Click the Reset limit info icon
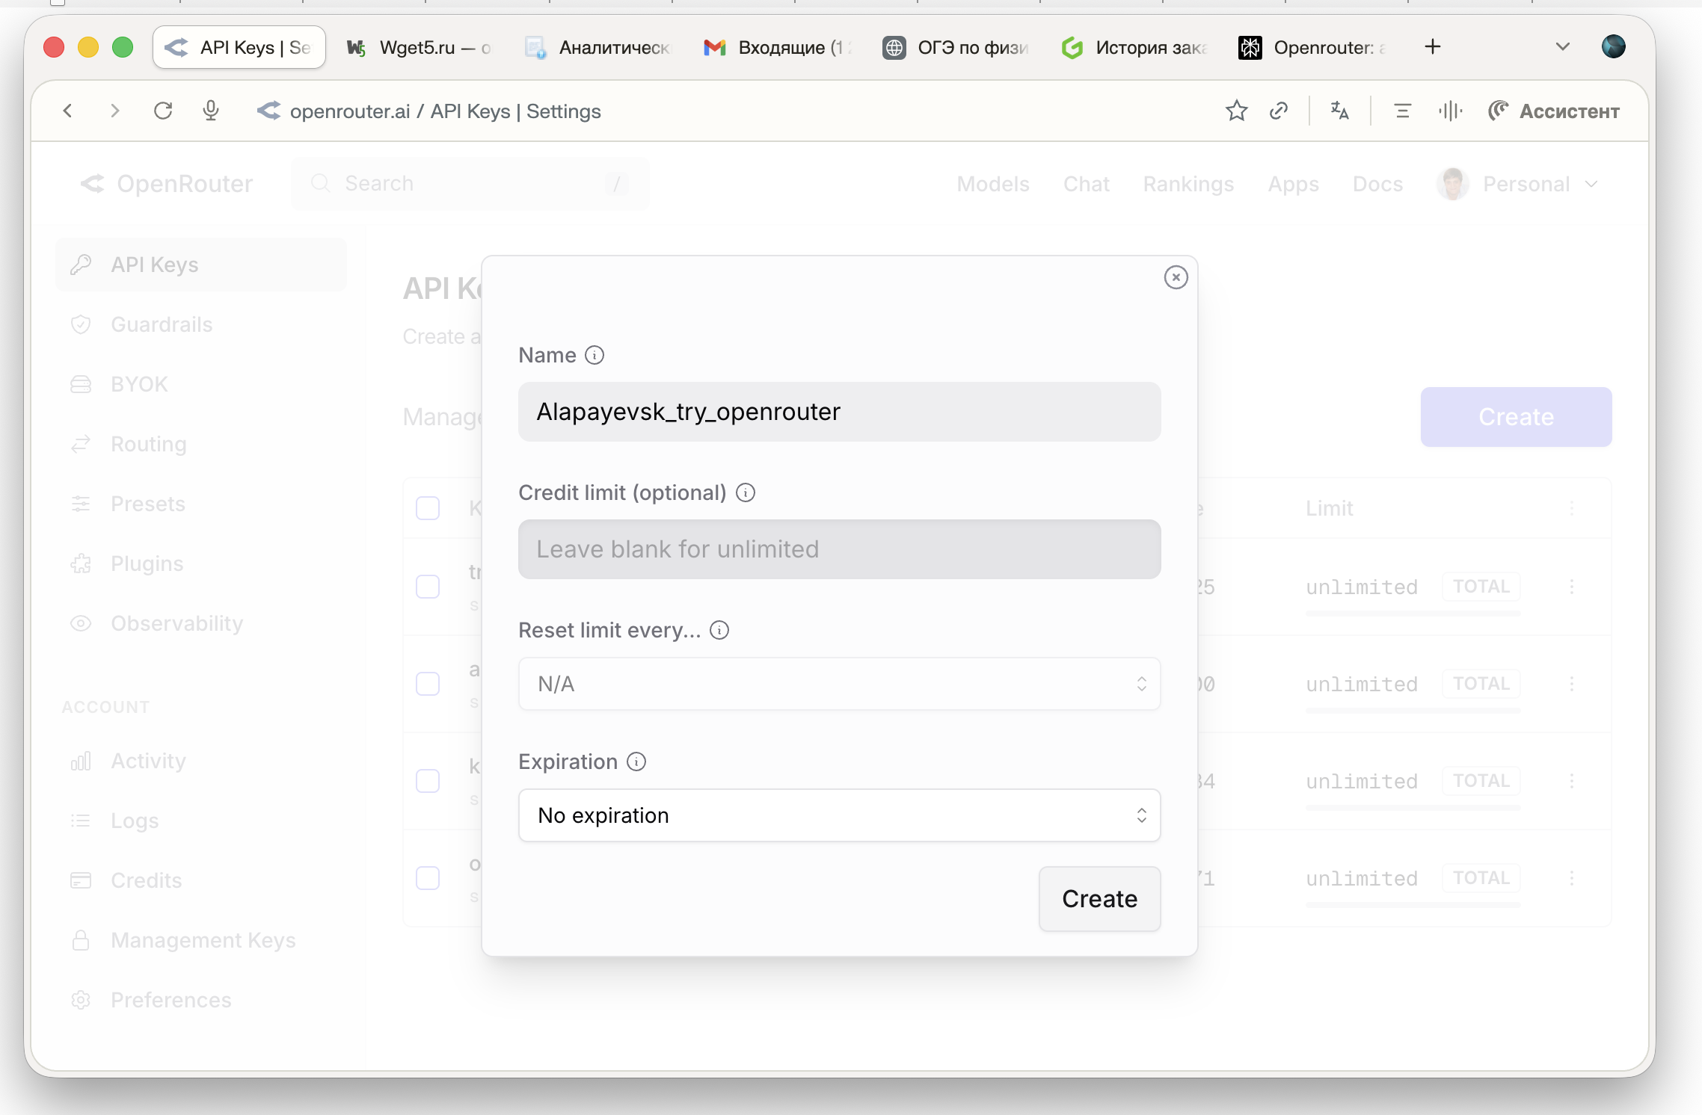 719,630
